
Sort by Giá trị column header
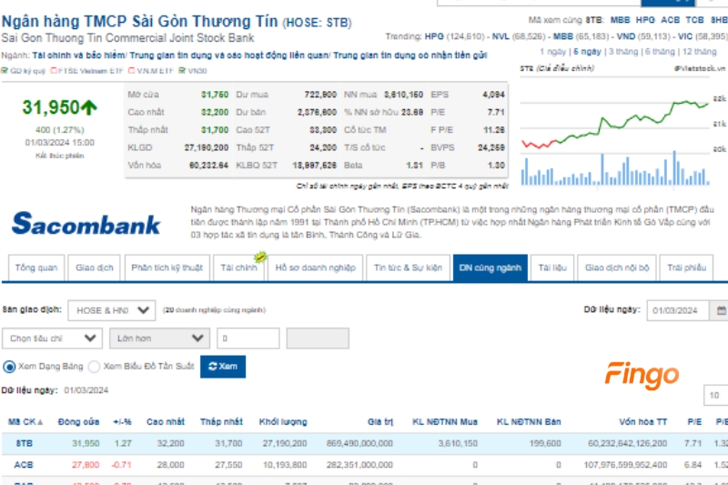(x=380, y=422)
